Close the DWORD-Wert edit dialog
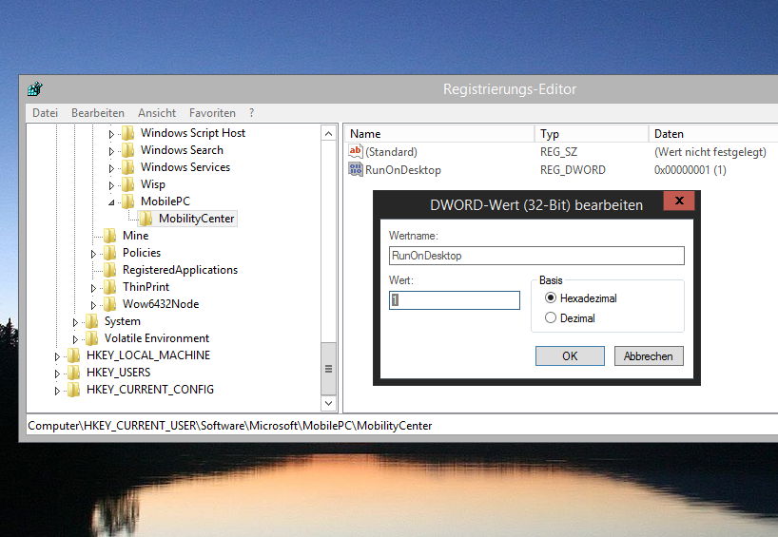 679,201
